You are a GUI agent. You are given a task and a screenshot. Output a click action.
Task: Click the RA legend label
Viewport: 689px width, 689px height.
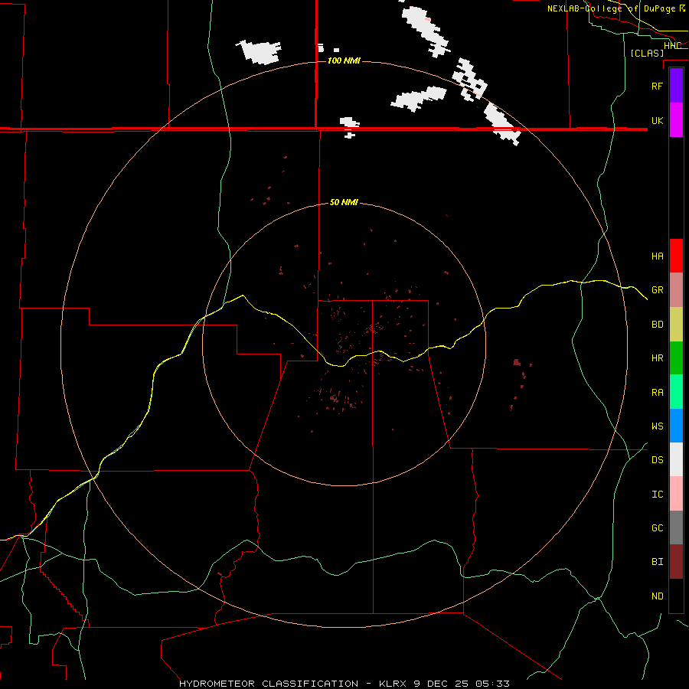click(x=658, y=393)
